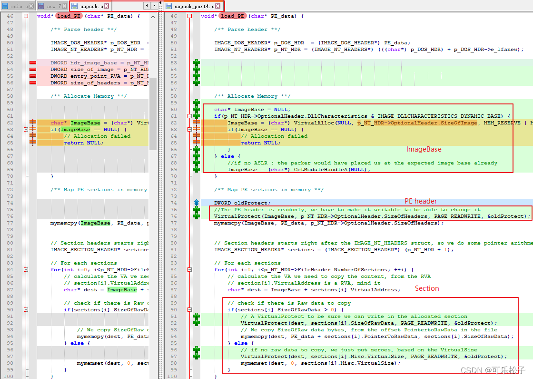
Task: Collapse ImageBase NULL check fold at line 63 in unpack_part4.c
Action: (190, 129)
